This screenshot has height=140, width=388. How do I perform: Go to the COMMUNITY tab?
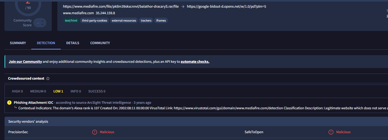coord(100,43)
